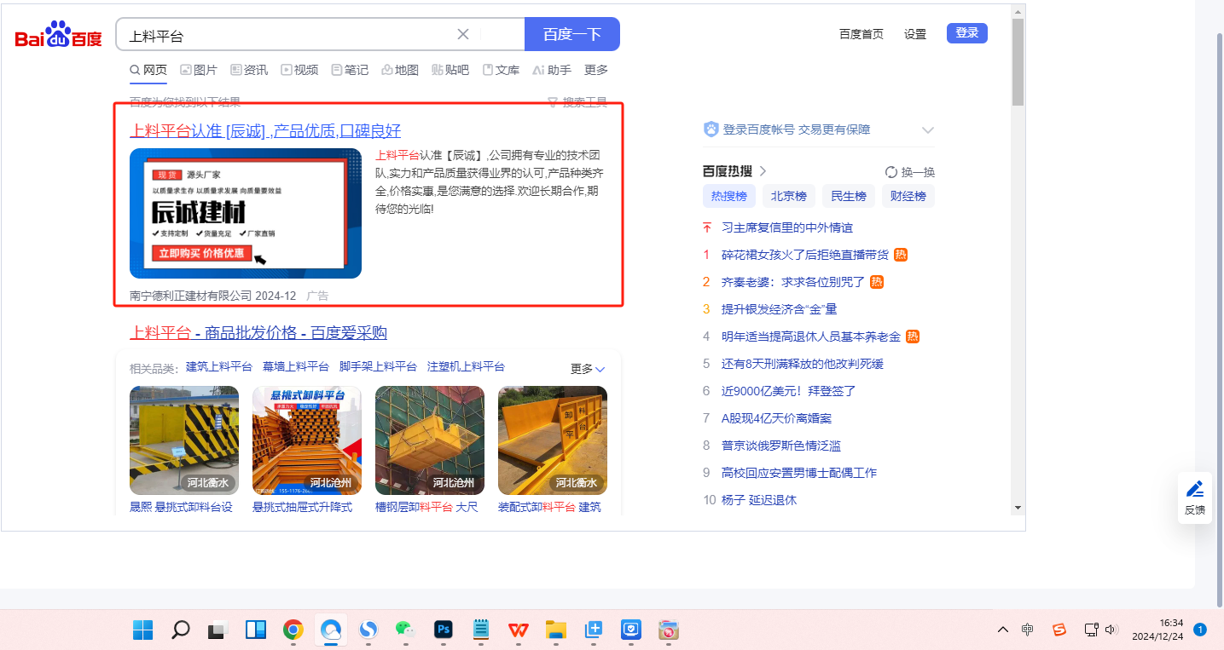This screenshot has height=650, width=1224.
Task: Open the ad title 上料平台认准[辰诚]
Action: point(265,130)
